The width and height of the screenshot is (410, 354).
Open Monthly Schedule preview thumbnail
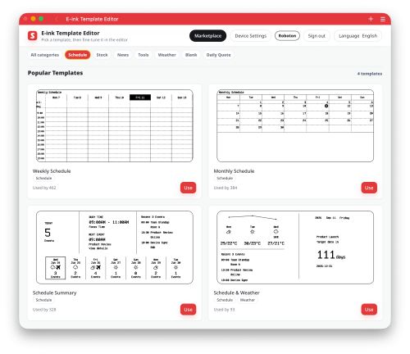point(295,125)
